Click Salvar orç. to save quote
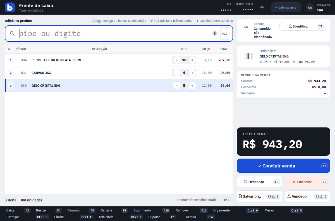Screen dimensions: 335x221 coord(259,196)
